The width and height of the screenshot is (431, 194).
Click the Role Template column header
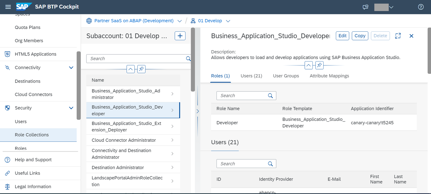click(x=297, y=109)
